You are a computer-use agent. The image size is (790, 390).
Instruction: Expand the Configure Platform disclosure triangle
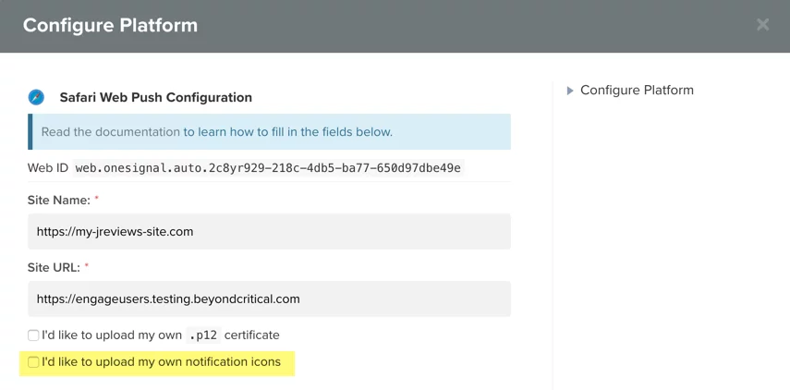coord(570,91)
